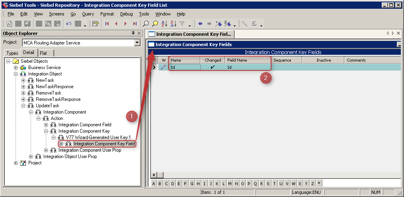Screen dimensions: 404x197
Task: Click the Comments column header
Action: pos(373,60)
